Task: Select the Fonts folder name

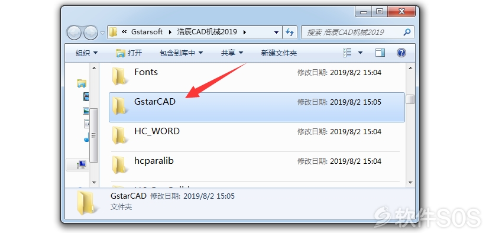Action: pyautogui.click(x=146, y=72)
